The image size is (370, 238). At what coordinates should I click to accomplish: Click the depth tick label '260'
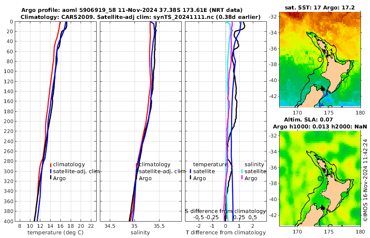(x=8, y=151)
